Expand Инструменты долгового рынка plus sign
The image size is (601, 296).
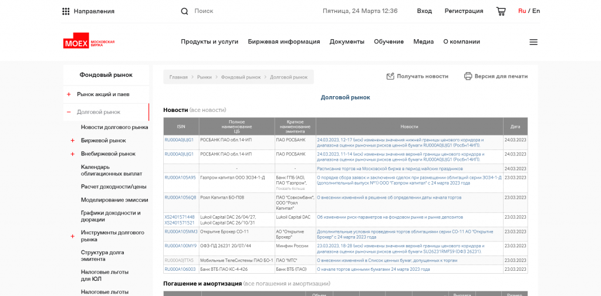pos(72,236)
